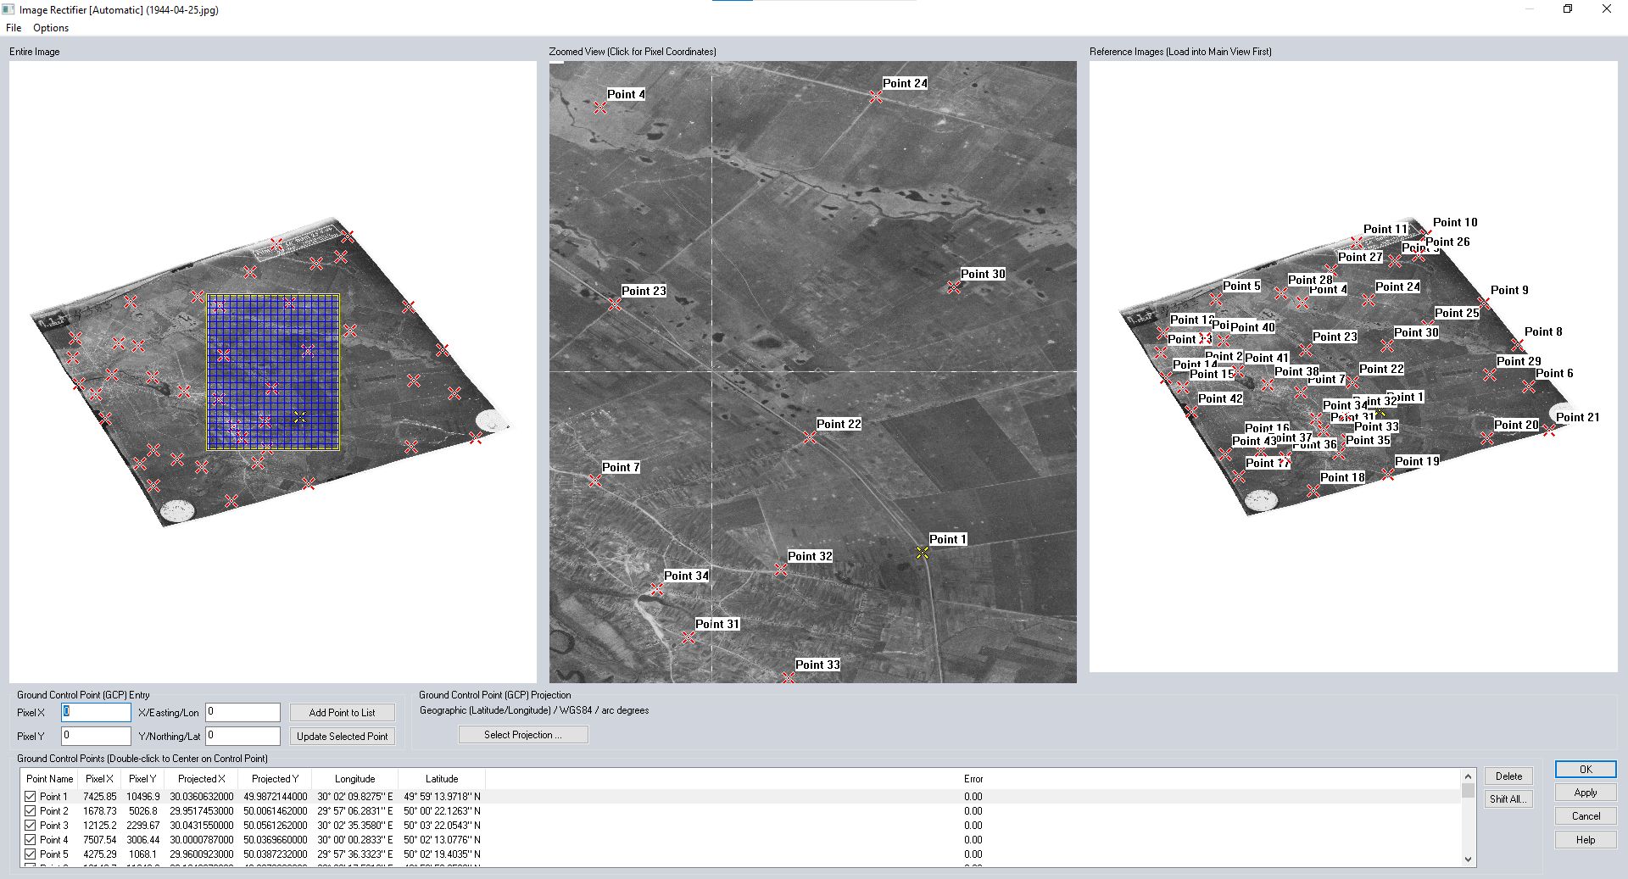Uncheck the Point 1 checkbox in list

click(31, 797)
